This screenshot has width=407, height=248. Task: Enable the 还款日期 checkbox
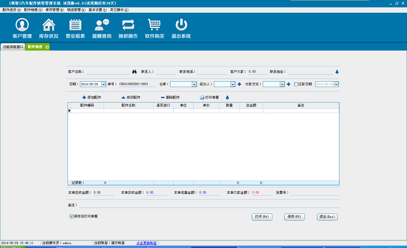[296, 84]
